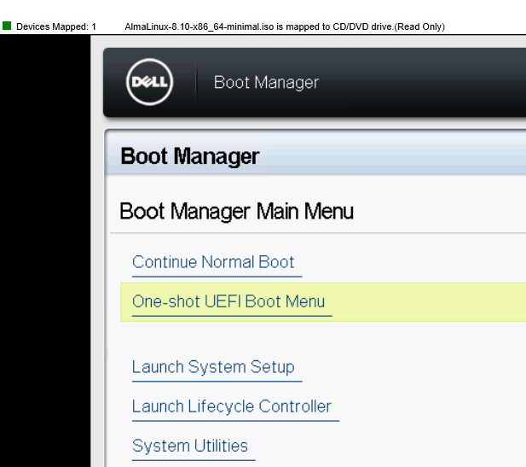Select Continue Normal Boot
Image resolution: width=526 pixels, height=467 pixels.
pos(213,262)
